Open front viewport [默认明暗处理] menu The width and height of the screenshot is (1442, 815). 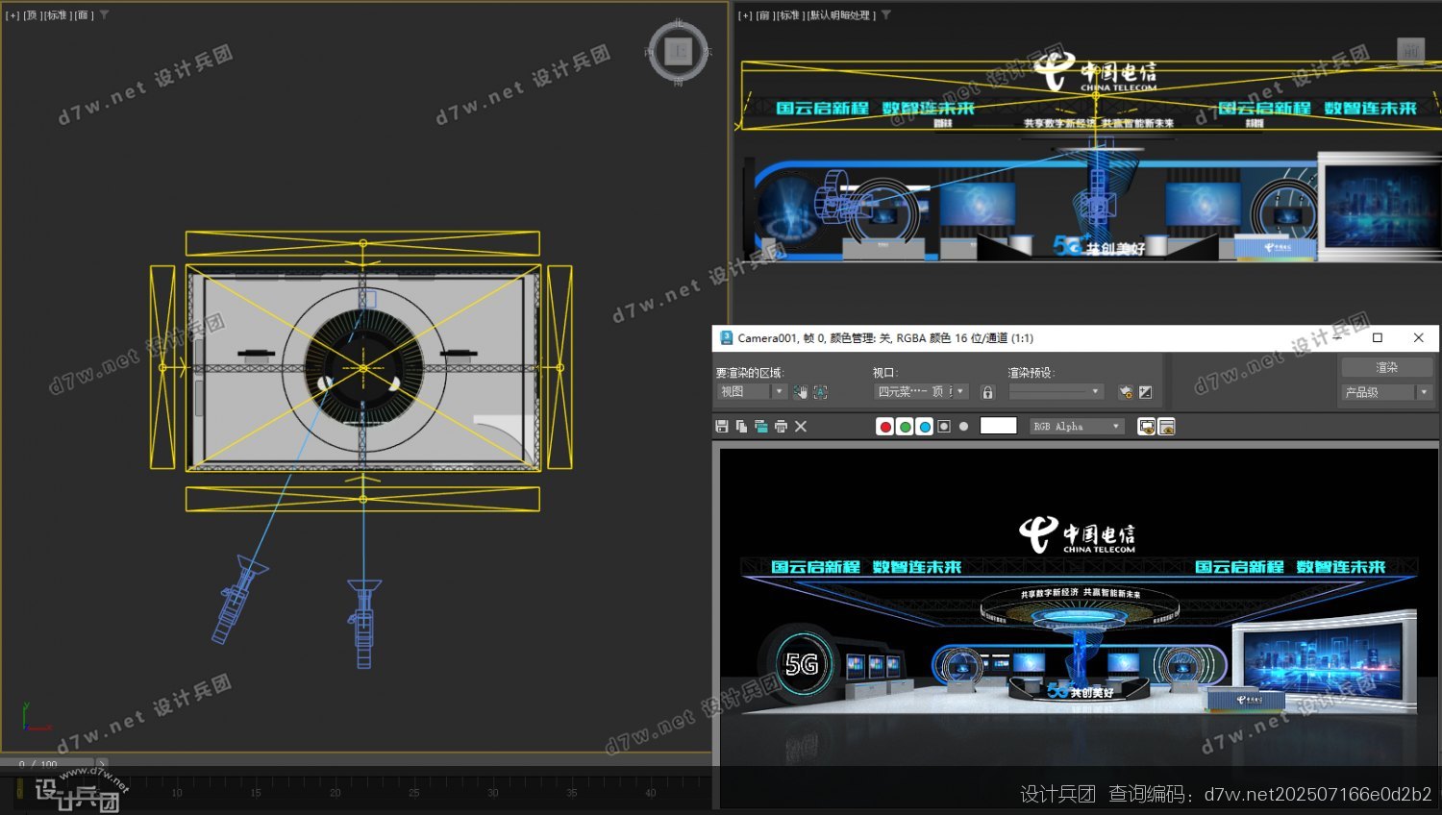pos(841,15)
